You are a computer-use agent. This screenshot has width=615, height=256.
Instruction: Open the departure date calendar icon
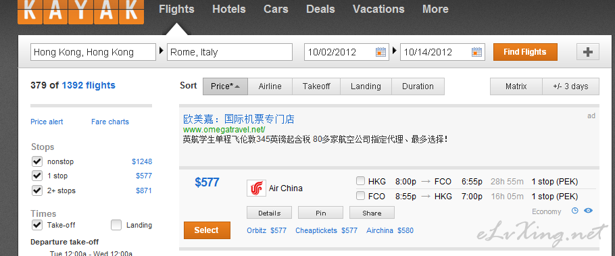[380, 52]
